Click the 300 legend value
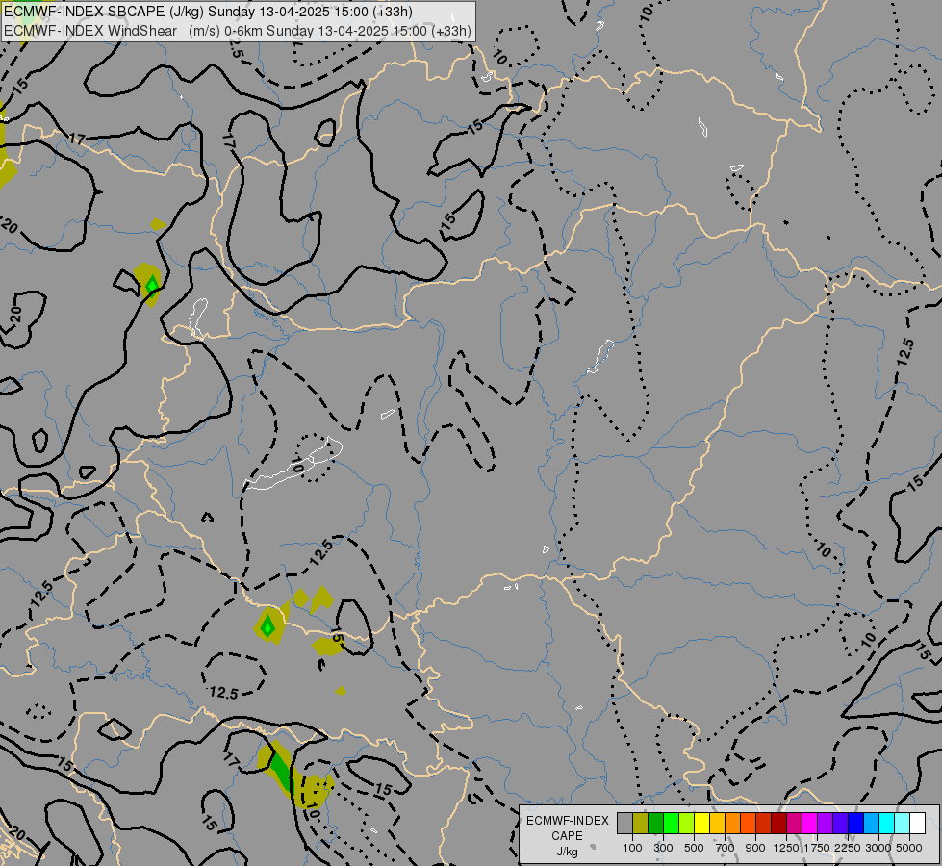 (663, 848)
